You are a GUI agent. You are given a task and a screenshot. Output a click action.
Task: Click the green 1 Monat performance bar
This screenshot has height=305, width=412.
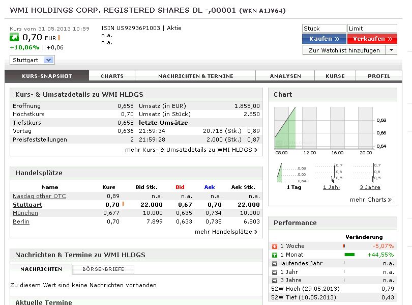click(x=349, y=255)
